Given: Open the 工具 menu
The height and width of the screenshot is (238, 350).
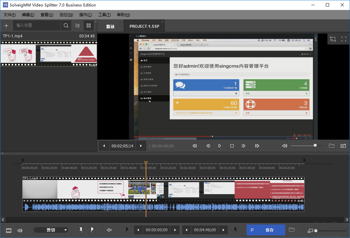Looking at the screenshot, I should [104, 15].
